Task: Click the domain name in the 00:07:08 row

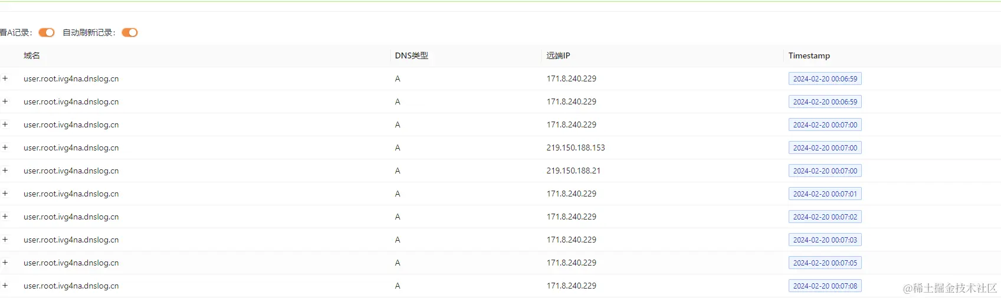Action: point(71,286)
